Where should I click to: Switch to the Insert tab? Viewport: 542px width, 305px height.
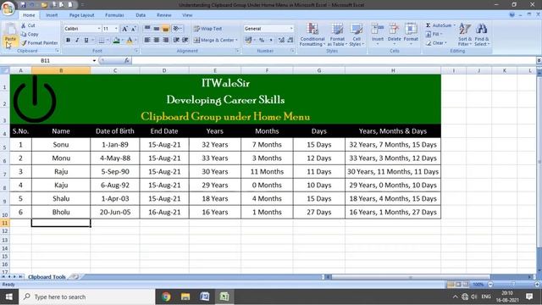[52, 15]
